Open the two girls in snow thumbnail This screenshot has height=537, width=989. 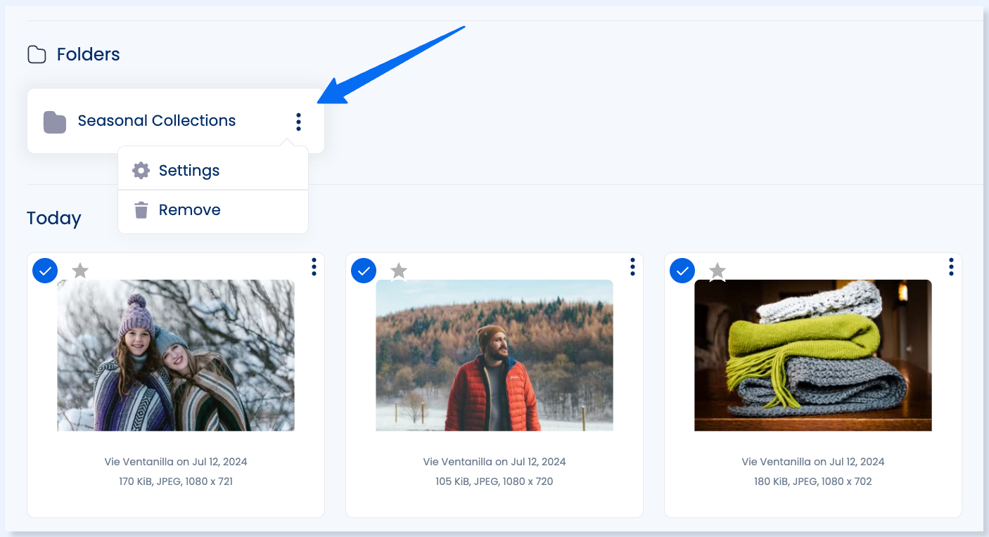tap(176, 355)
